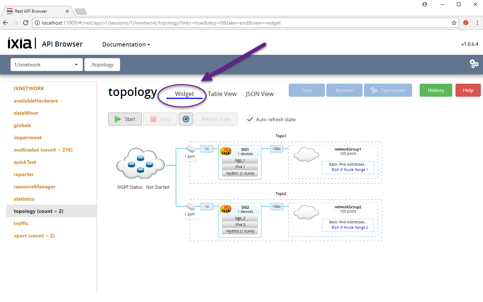Screen dimensions: 483x302
Task: Select vport (count = 2) in sidebar
Action: (34, 236)
